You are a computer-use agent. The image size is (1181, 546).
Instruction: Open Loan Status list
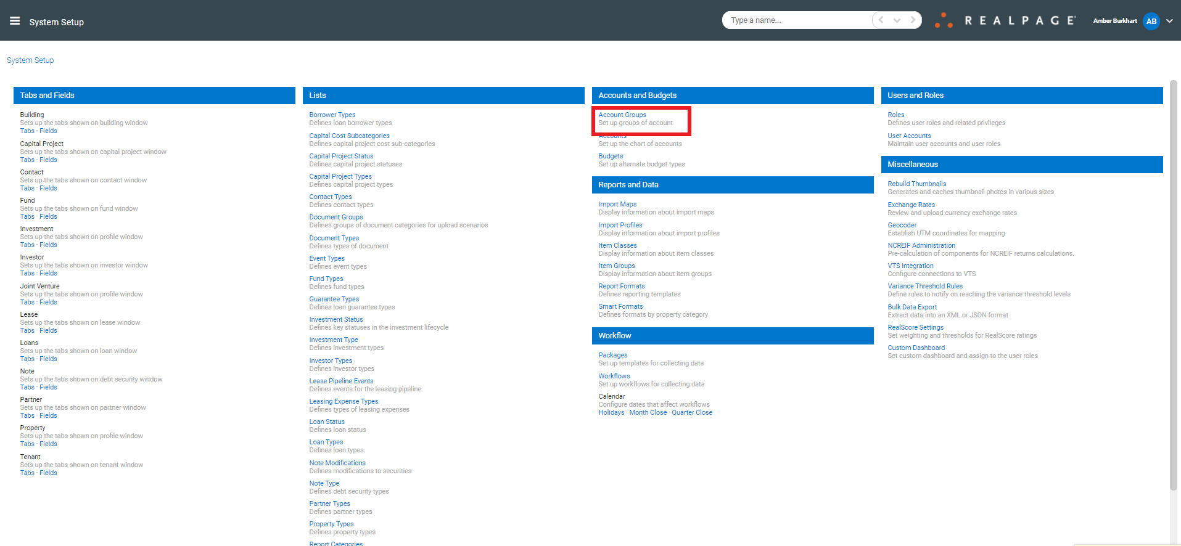pos(327,422)
